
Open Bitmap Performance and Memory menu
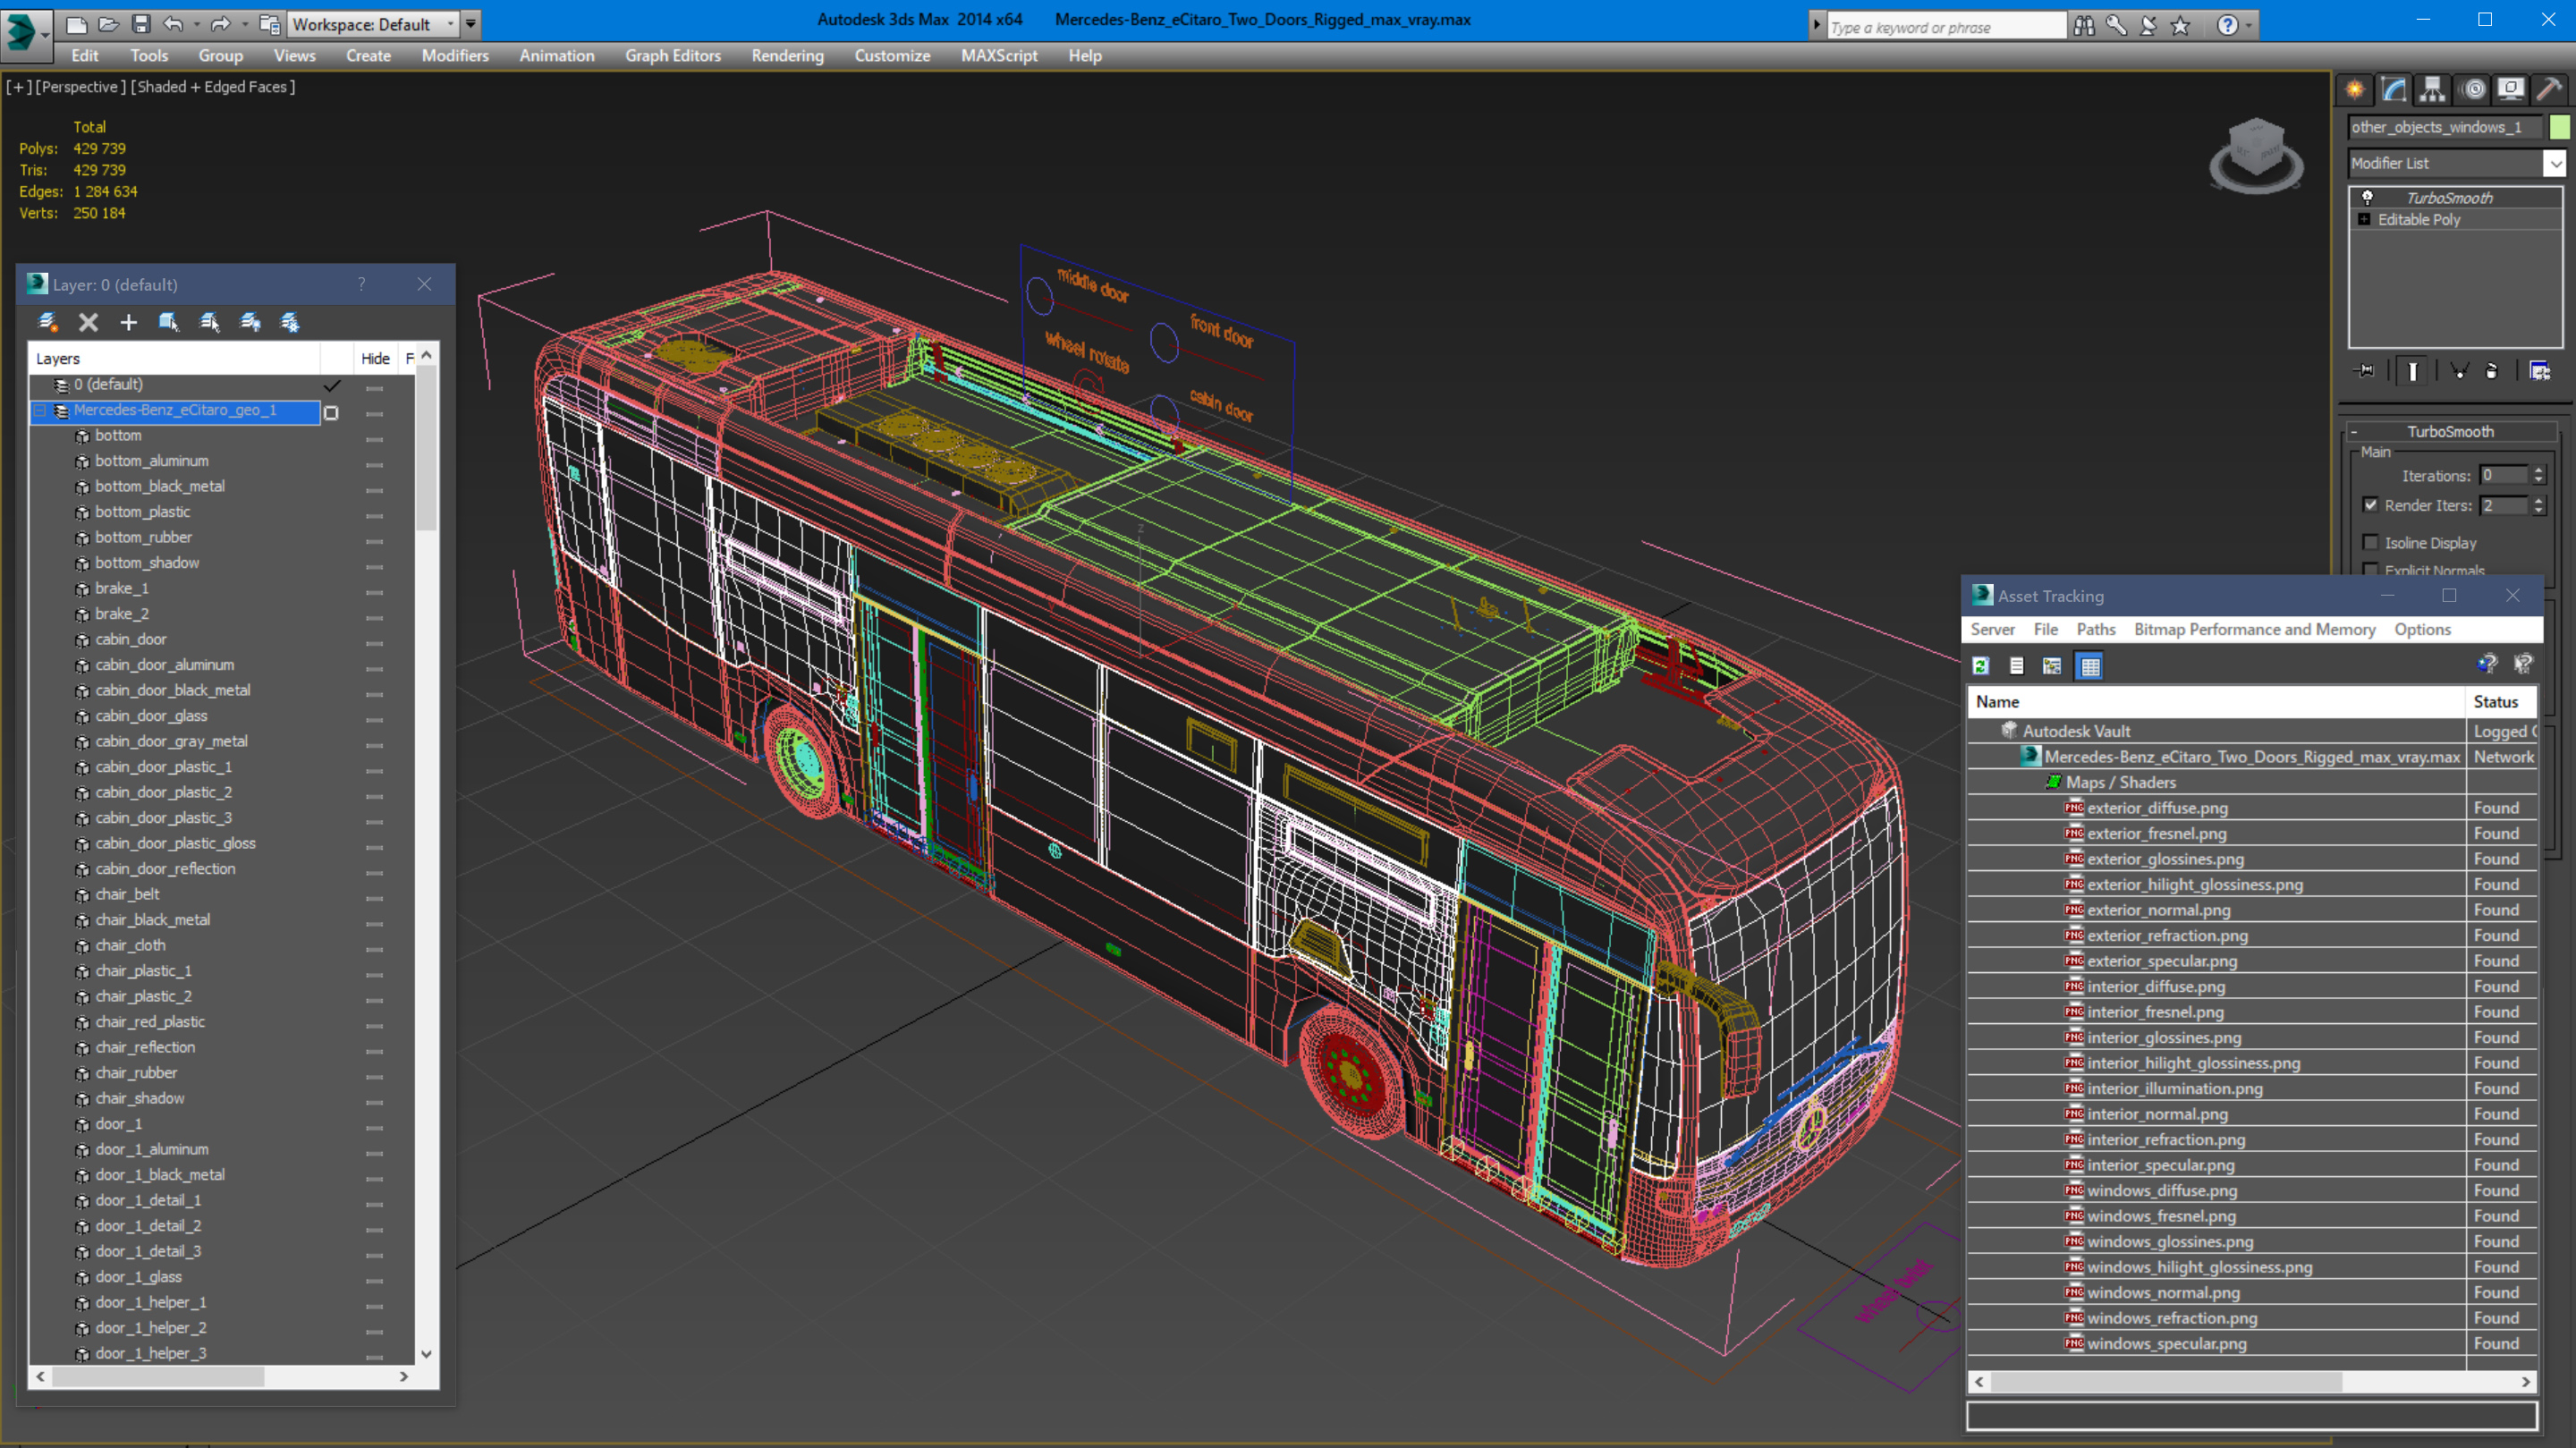pos(2254,629)
